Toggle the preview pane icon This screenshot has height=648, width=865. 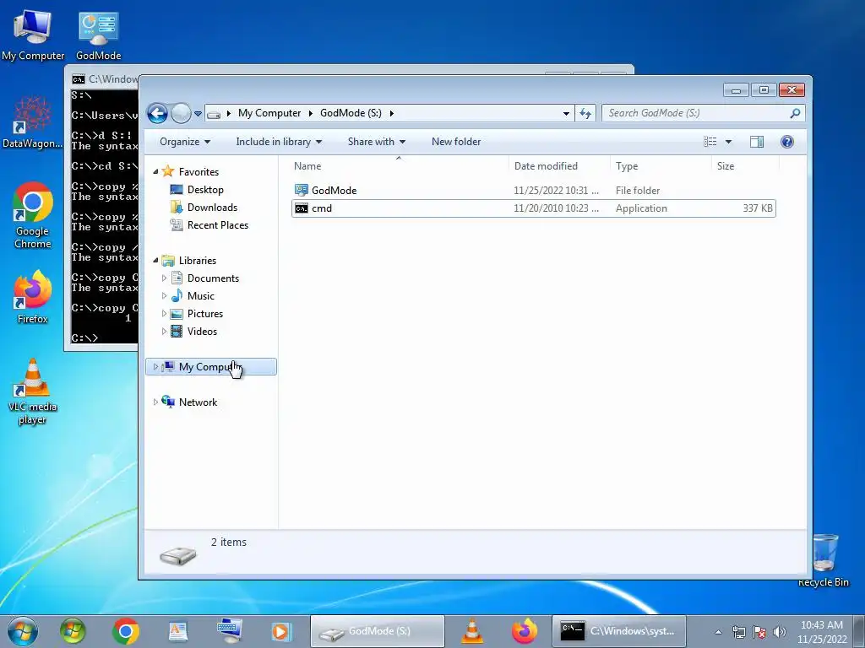[757, 142]
